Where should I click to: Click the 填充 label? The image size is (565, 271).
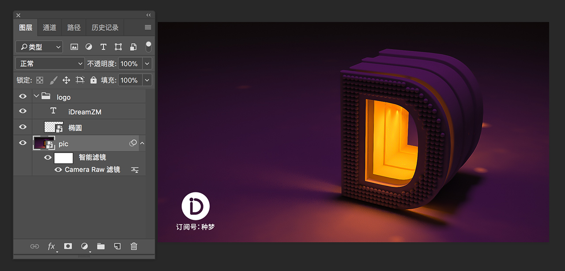109,80
